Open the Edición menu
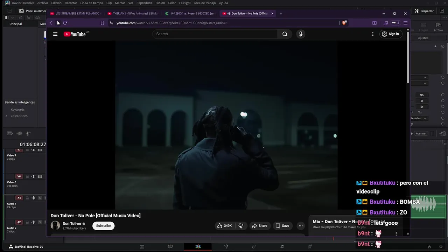 tap(56, 3)
